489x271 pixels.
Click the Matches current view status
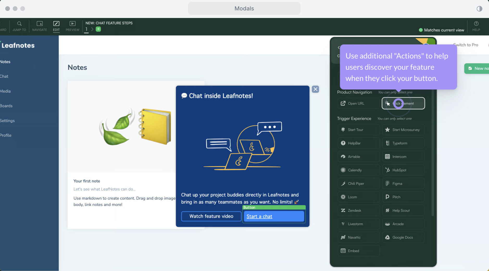pos(441,30)
